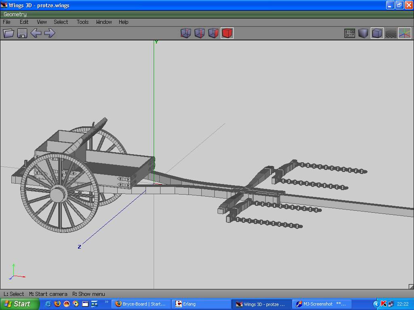Toggle the colored axes display icon
This screenshot has height=310, width=414.
point(404,33)
